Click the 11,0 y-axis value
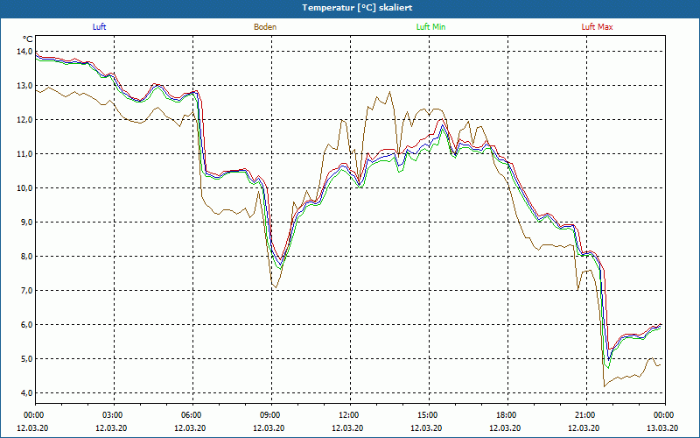700x438 pixels. (x=24, y=154)
